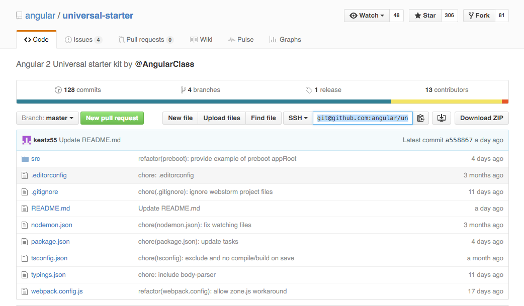
Task: Click the commits history clock icon
Action: pos(58,90)
